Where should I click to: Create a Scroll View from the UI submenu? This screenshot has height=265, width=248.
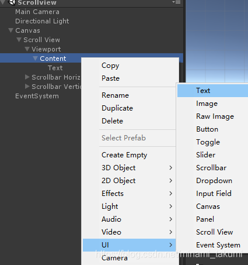pos(212,232)
